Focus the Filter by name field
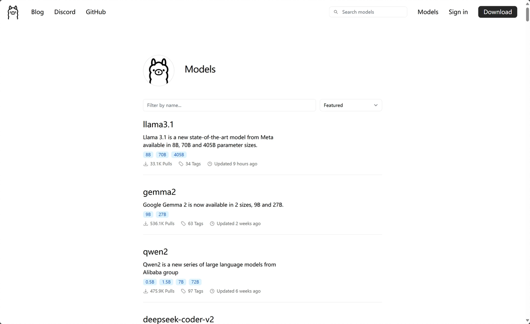This screenshot has width=530, height=324. coord(229,105)
